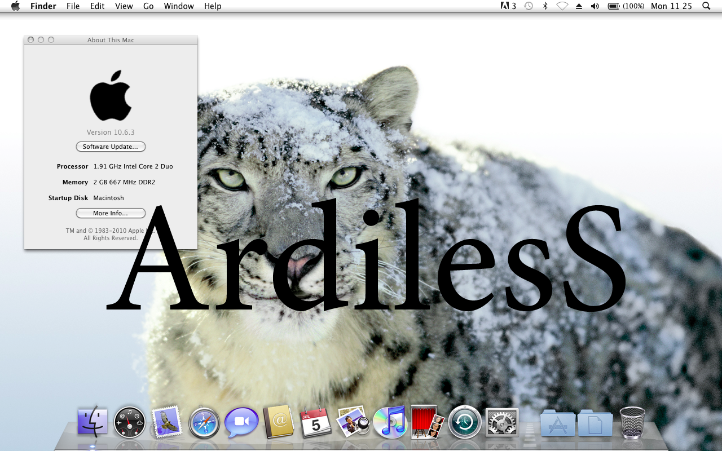Click the About This Mac title bar
This screenshot has width=722, height=451.
pyautogui.click(x=111, y=40)
